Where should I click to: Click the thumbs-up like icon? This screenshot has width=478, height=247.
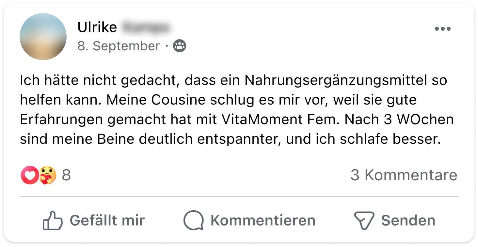coord(53,221)
